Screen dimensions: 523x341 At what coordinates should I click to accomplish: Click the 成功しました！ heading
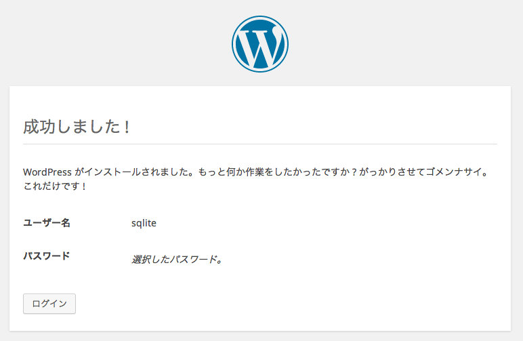coord(77,127)
